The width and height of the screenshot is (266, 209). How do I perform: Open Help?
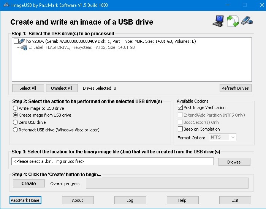pyautogui.click(x=182, y=200)
